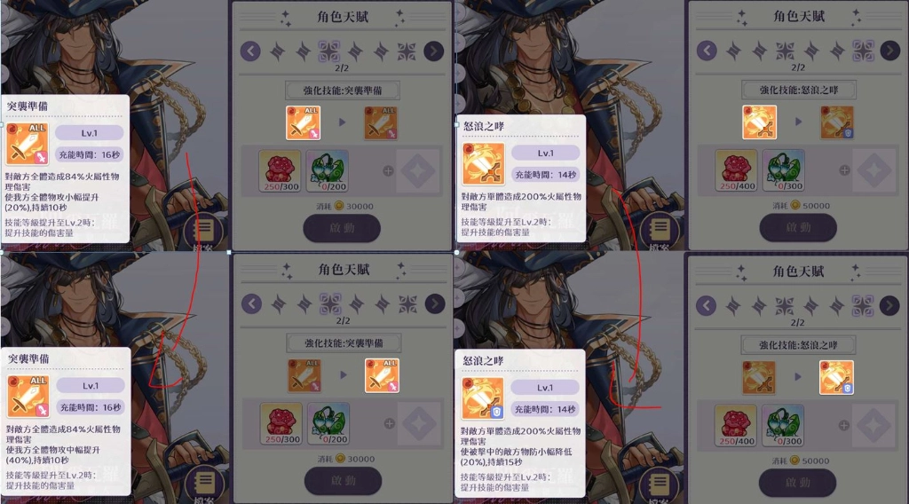Click the previous-talent arrow in the lower-right talent panel
Image resolution: width=909 pixels, height=504 pixels.
pos(706,305)
